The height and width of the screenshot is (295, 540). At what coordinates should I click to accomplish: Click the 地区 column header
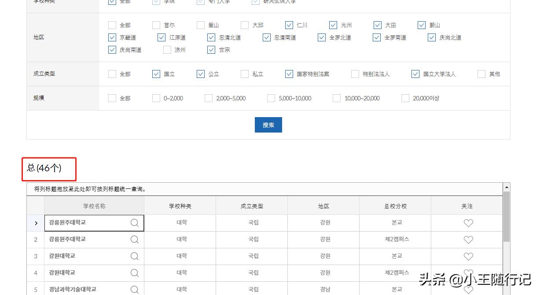(323, 206)
